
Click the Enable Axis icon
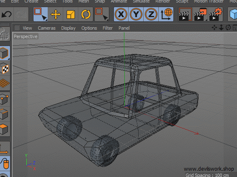pos(5,149)
